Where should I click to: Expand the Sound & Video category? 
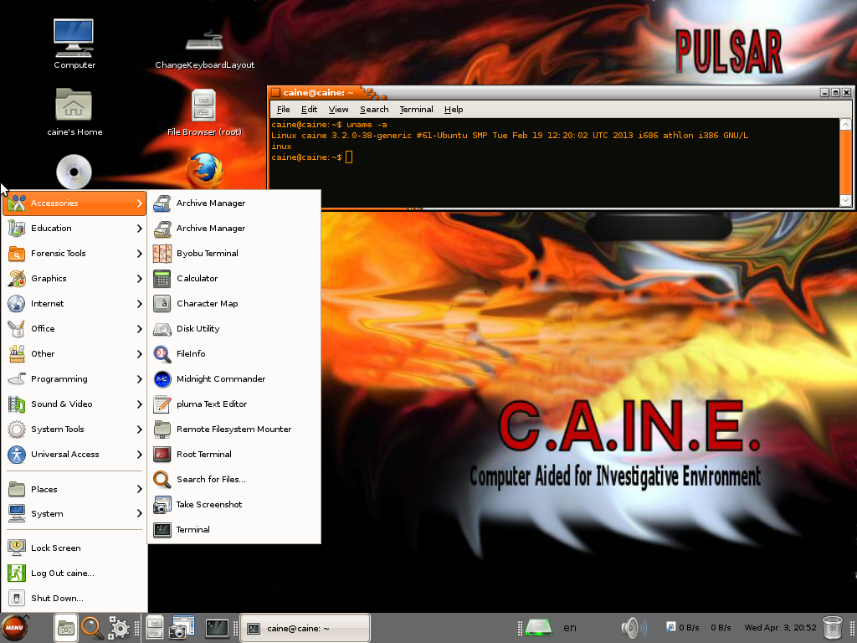coord(74,404)
